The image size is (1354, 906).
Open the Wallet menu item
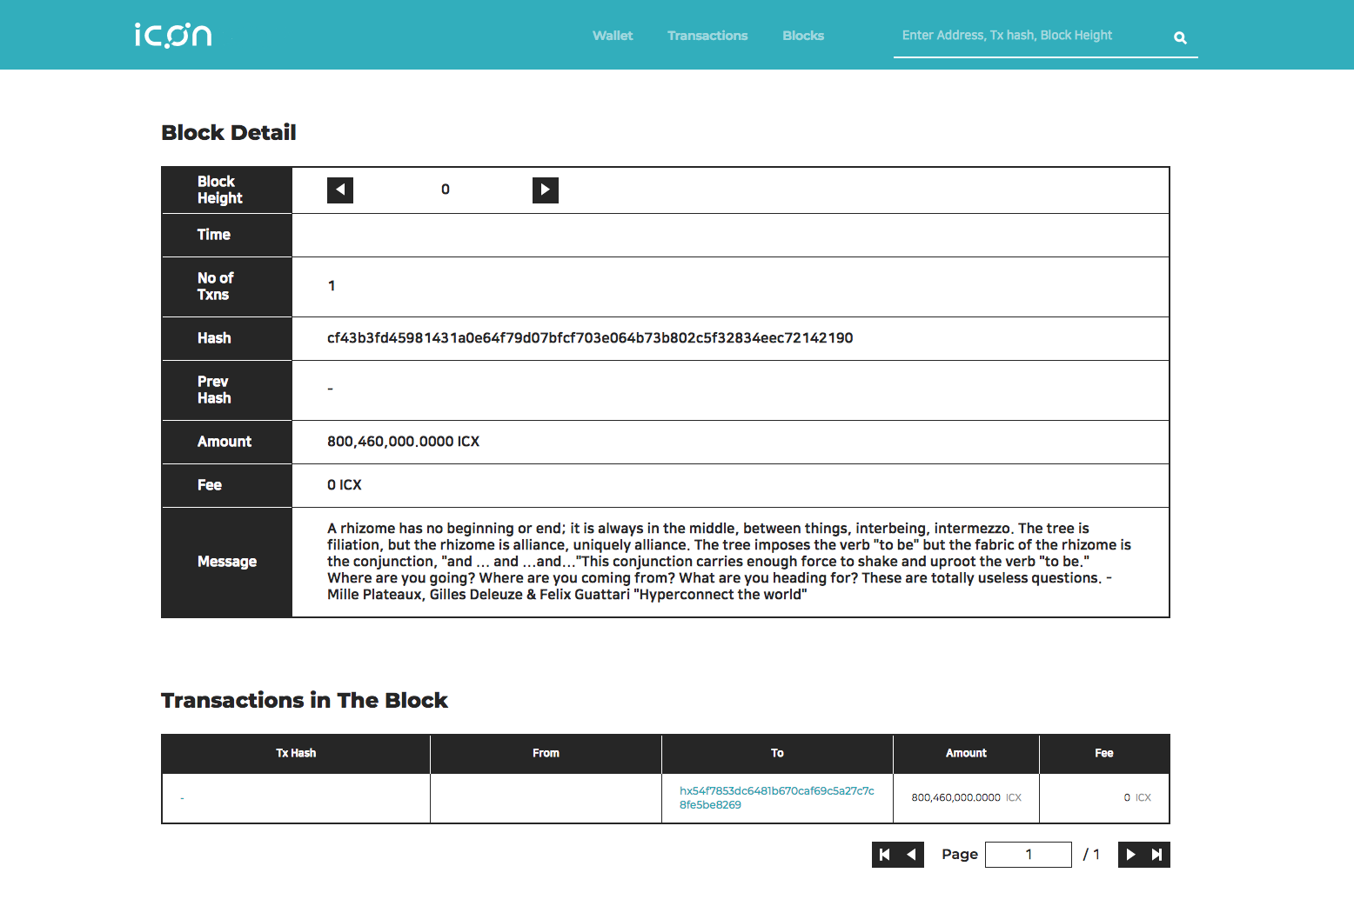click(613, 36)
